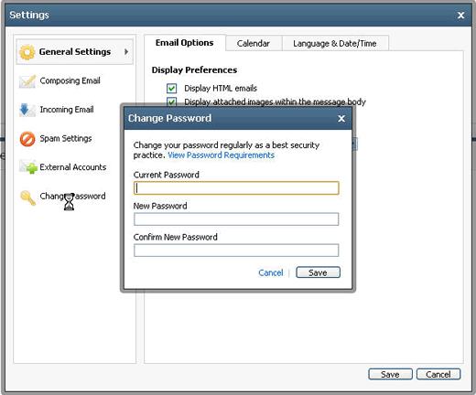Toggle Display attached images checkbox
Screen dimensions: 476x395
pos(171,101)
